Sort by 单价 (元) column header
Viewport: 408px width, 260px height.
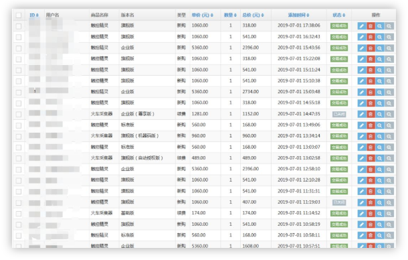pos(203,15)
